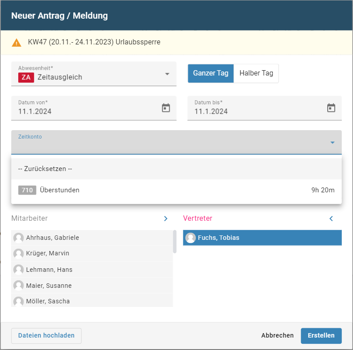Collapse the Zeitkonto dropdown arrow
The width and height of the screenshot is (353, 350).
pyautogui.click(x=332, y=143)
